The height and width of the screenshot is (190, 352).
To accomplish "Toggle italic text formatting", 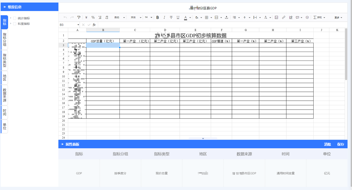I will click(164, 17).
